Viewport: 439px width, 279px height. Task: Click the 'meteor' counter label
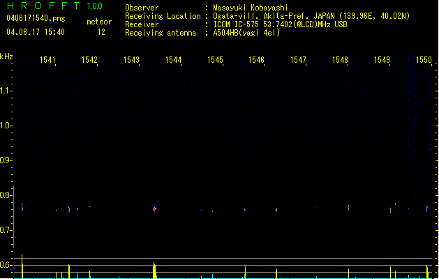click(x=99, y=22)
